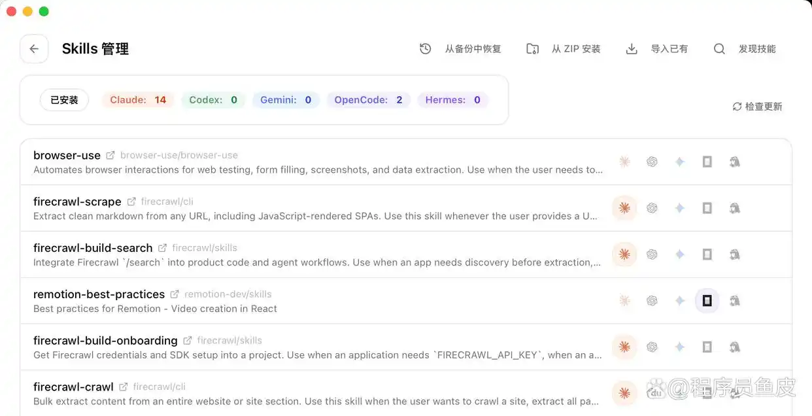Click description 'Best practices for Remotion - Video creation'
This screenshot has height=416, width=812.
pyautogui.click(x=155, y=309)
